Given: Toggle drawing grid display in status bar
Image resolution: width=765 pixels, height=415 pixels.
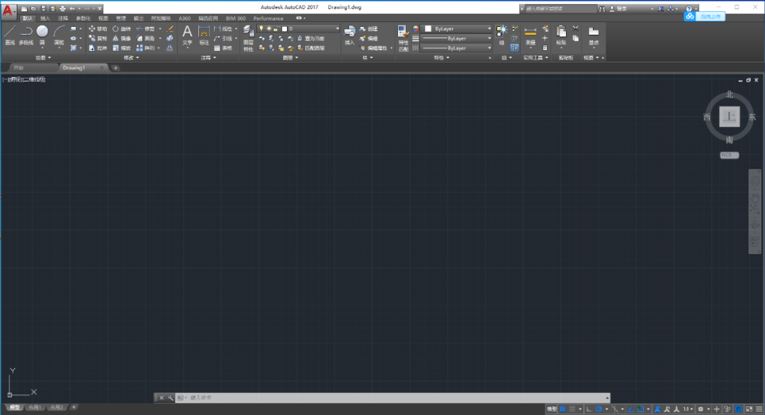Looking at the screenshot, I should tap(562, 409).
